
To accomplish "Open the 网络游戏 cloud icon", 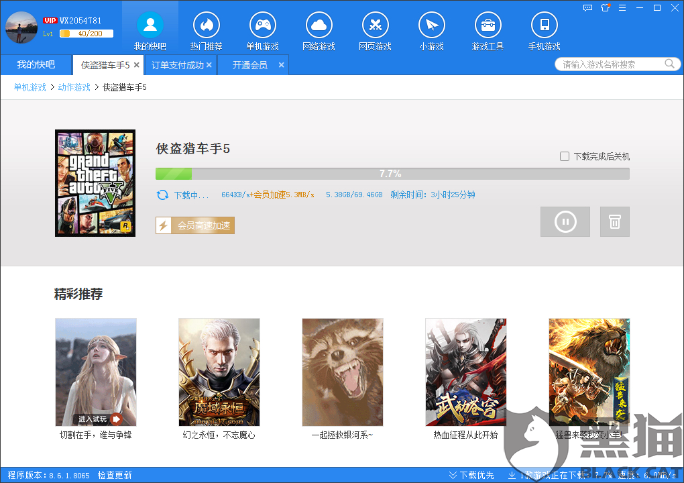I will (x=319, y=25).
